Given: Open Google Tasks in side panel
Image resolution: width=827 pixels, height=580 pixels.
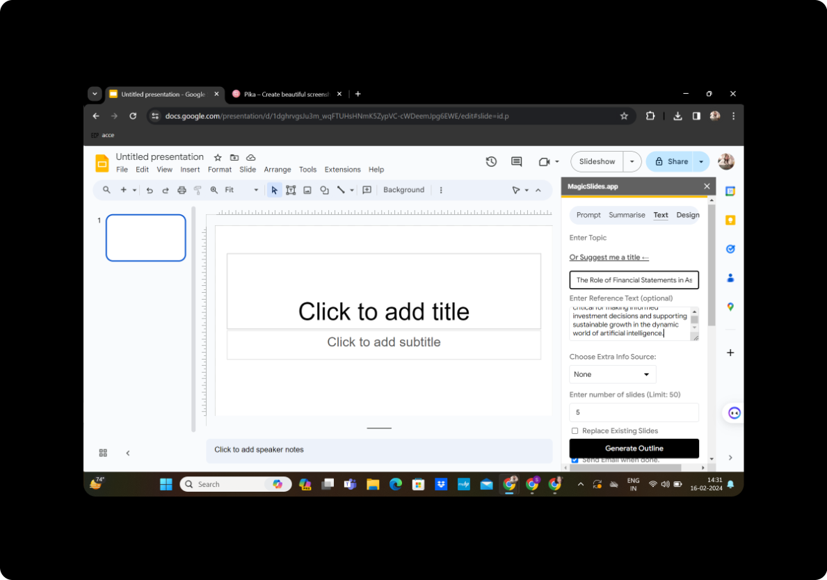Looking at the screenshot, I should click(730, 249).
